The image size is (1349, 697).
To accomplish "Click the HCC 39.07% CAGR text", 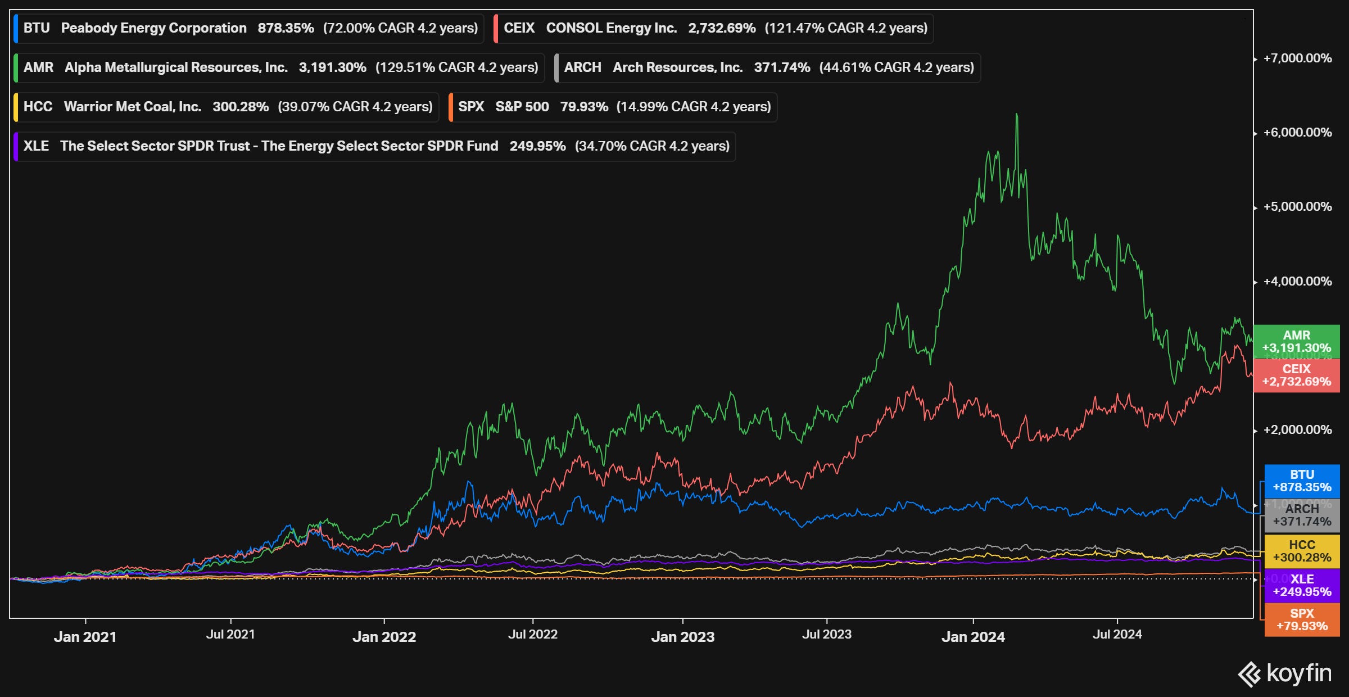I will click(x=355, y=107).
